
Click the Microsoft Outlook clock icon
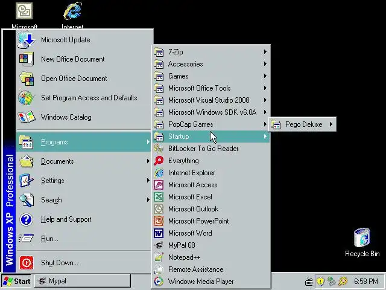(x=159, y=209)
